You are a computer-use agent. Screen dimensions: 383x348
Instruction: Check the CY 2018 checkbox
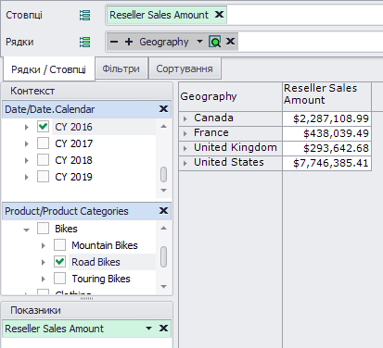43,160
